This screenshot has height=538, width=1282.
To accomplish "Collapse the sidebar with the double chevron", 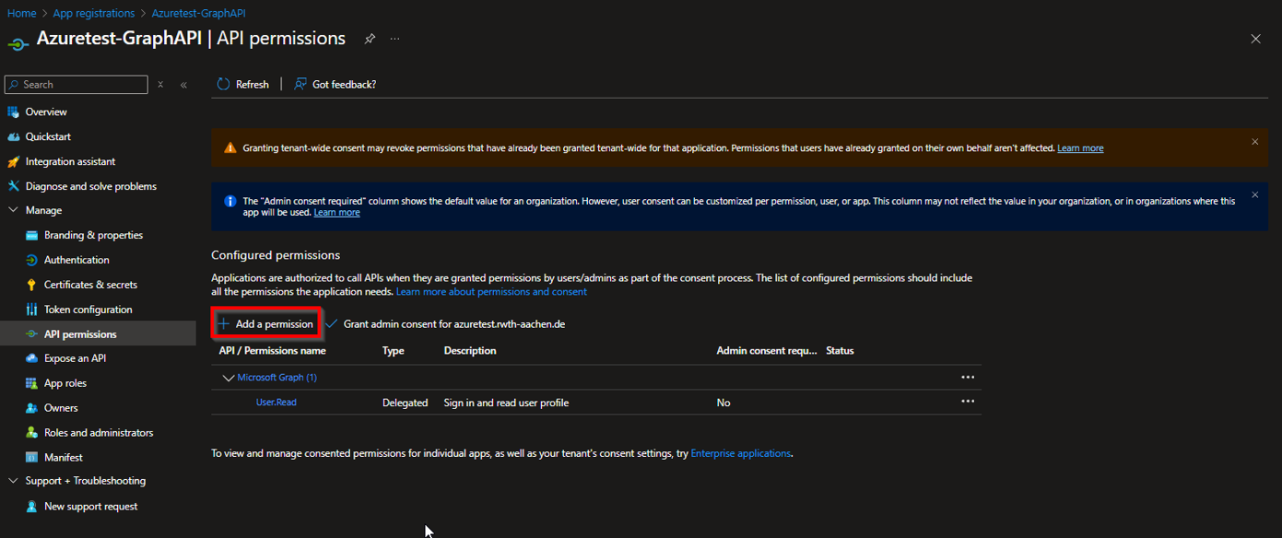I will tap(183, 85).
